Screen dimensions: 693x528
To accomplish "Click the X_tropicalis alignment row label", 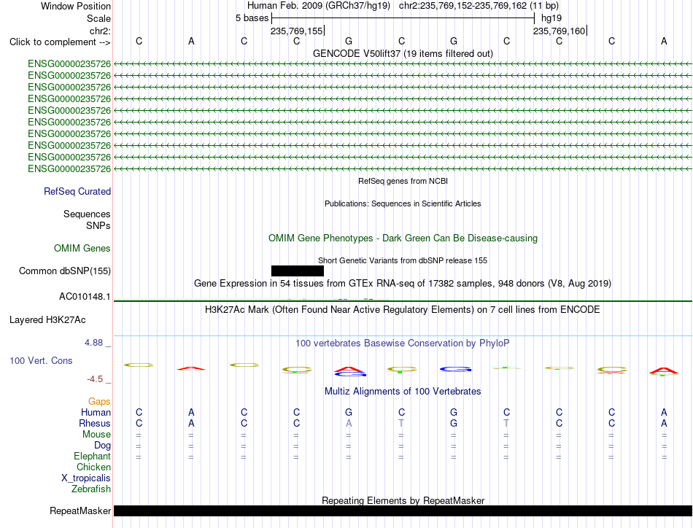I will pos(86,478).
